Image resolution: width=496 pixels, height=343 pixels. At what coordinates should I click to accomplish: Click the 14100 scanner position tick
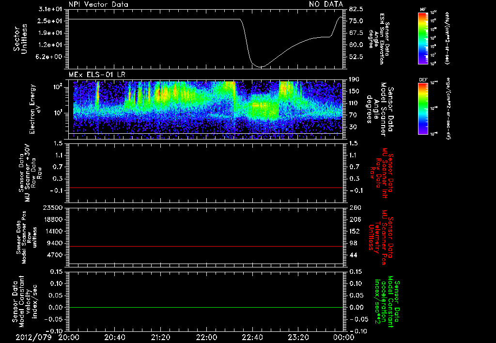[x=53, y=231]
